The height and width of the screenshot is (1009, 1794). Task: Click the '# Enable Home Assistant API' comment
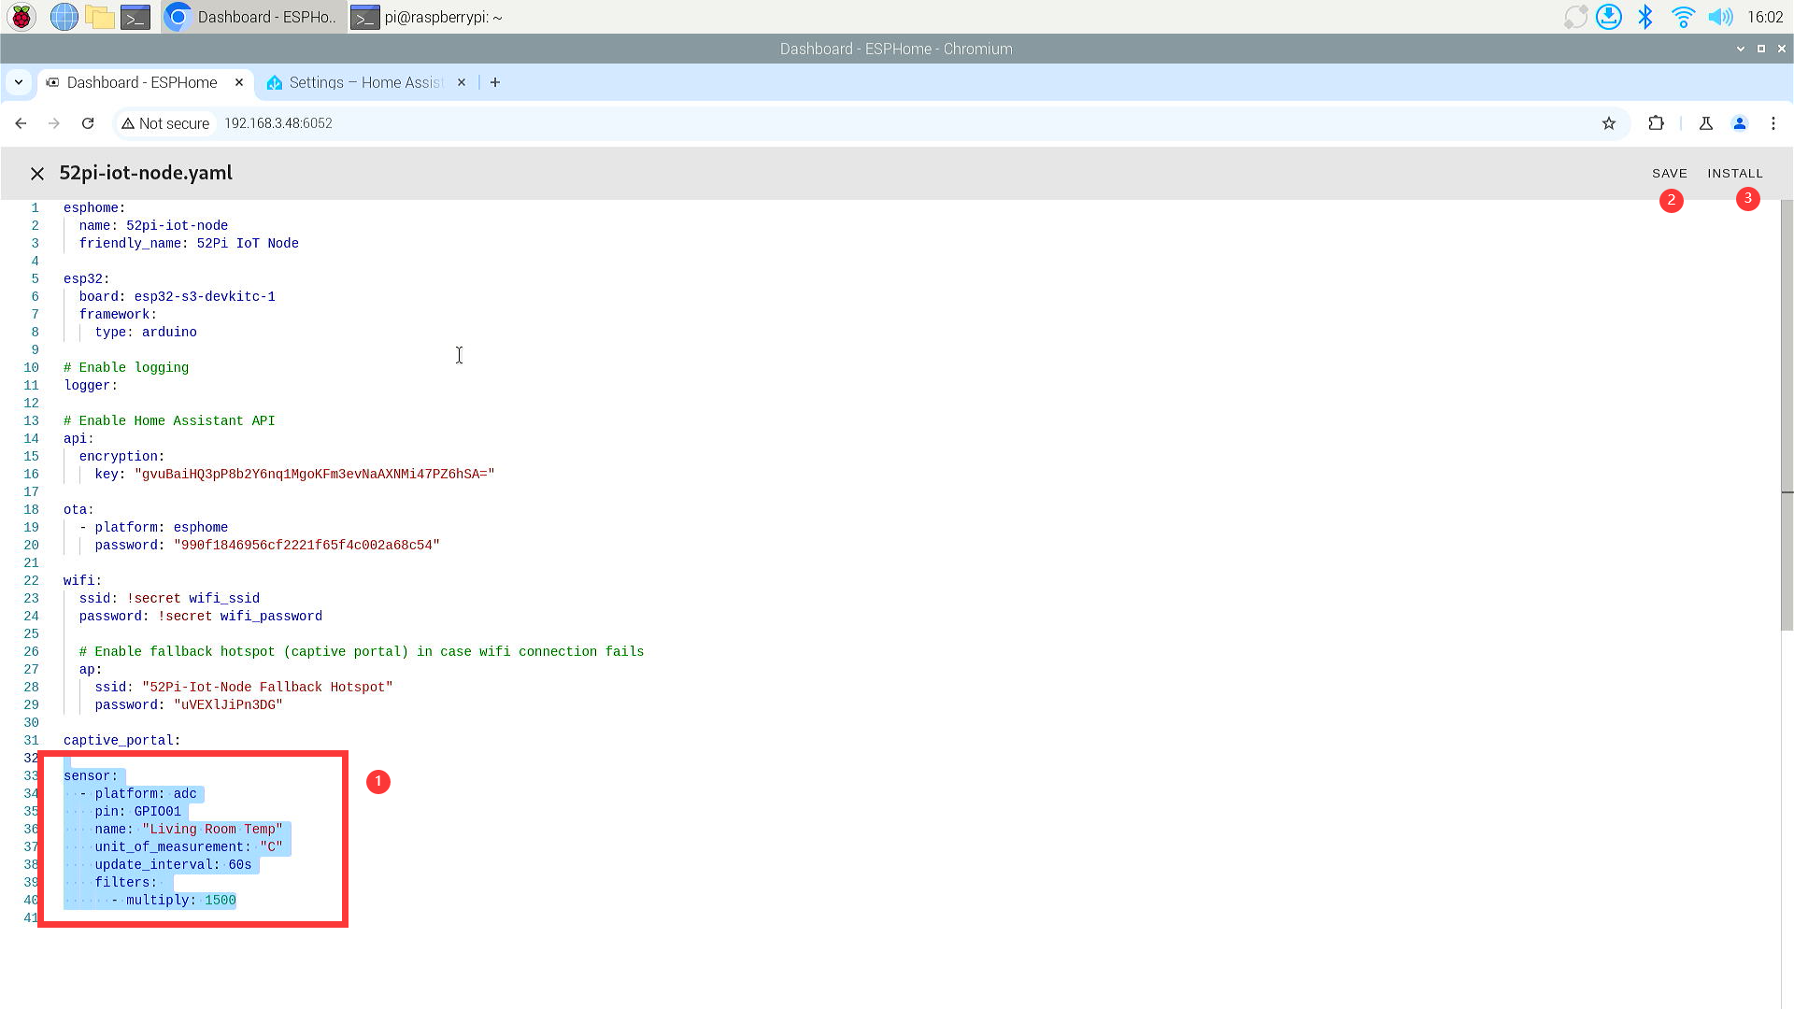pos(169,421)
